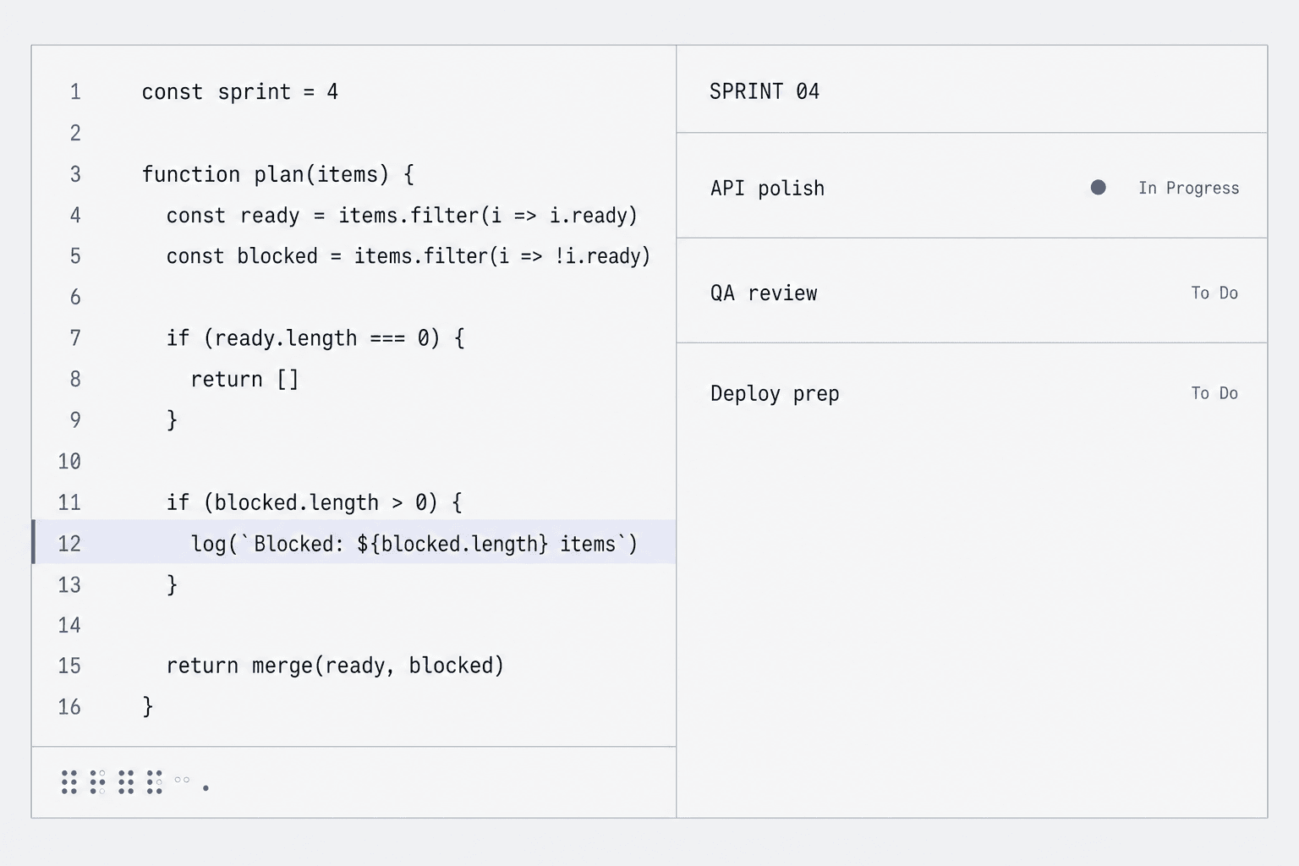Select the API polish task row
Image resolution: width=1299 pixels, height=866 pixels.
click(972, 186)
